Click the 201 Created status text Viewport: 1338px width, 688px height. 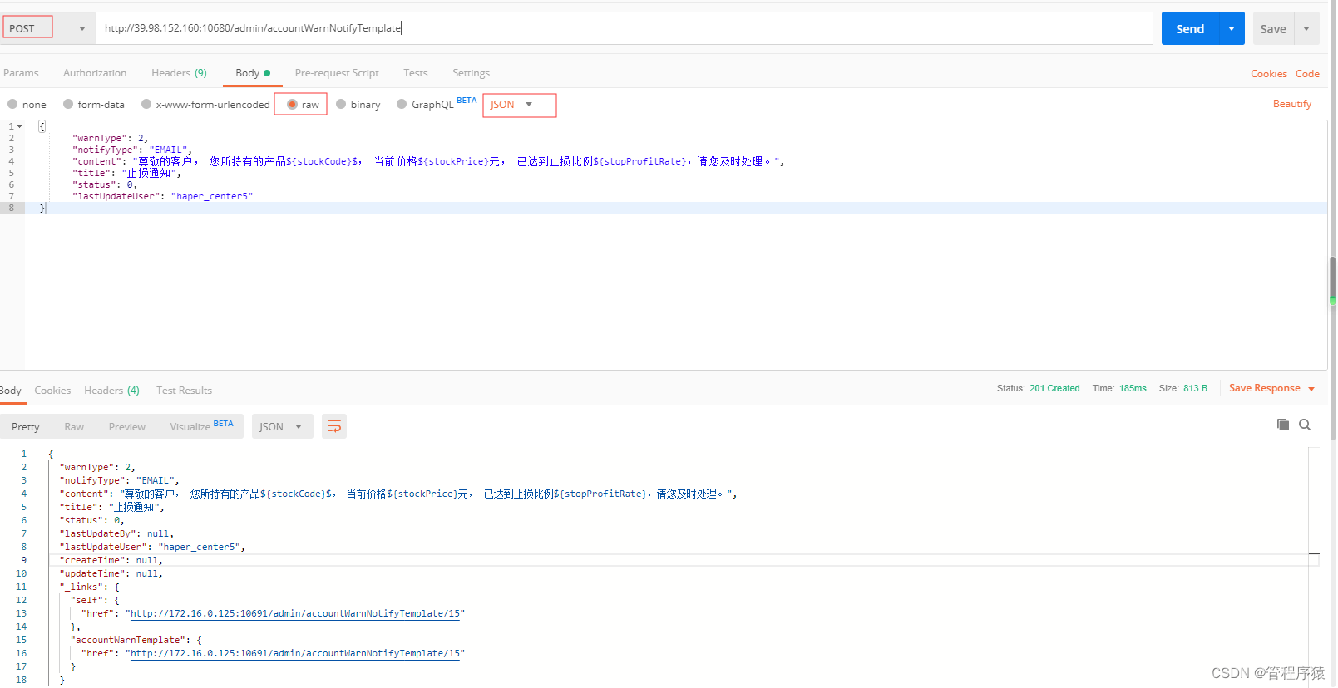coord(1054,388)
